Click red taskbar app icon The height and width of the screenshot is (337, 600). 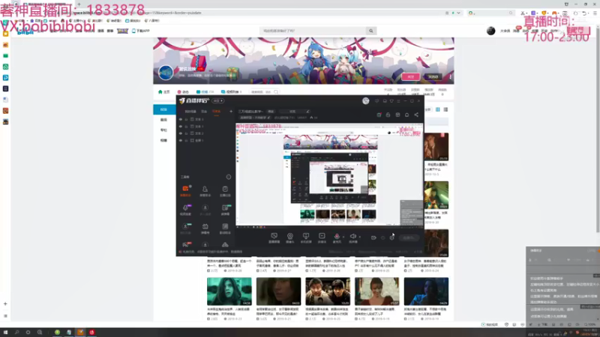coord(91,333)
